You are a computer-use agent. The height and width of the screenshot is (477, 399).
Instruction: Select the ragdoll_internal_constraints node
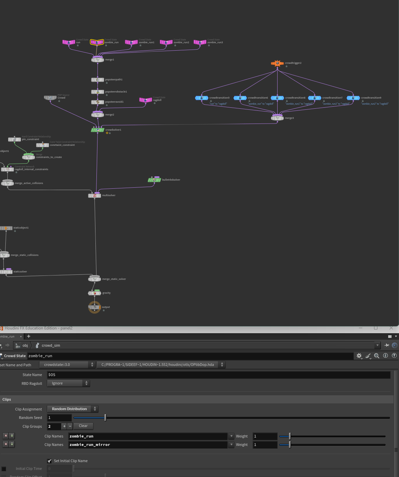point(7,169)
